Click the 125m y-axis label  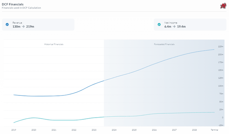point(221,78)
